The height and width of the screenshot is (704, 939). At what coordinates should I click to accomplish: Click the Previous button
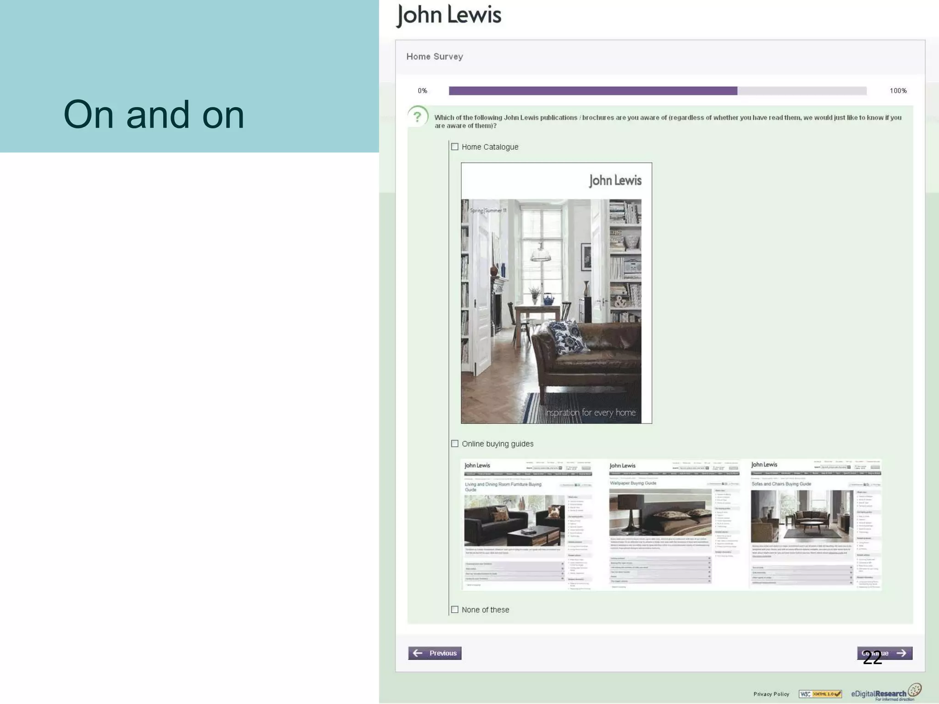435,653
